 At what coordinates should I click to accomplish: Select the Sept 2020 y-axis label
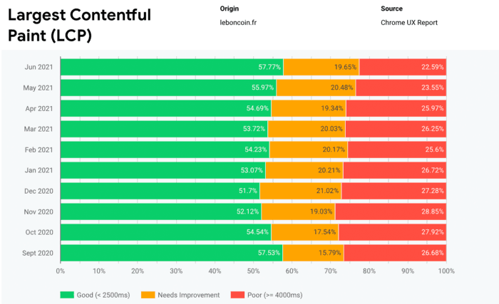(39, 253)
